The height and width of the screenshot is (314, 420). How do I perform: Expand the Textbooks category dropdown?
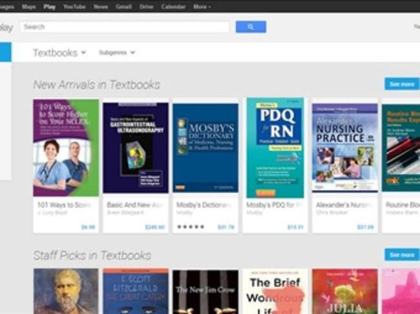(59, 53)
